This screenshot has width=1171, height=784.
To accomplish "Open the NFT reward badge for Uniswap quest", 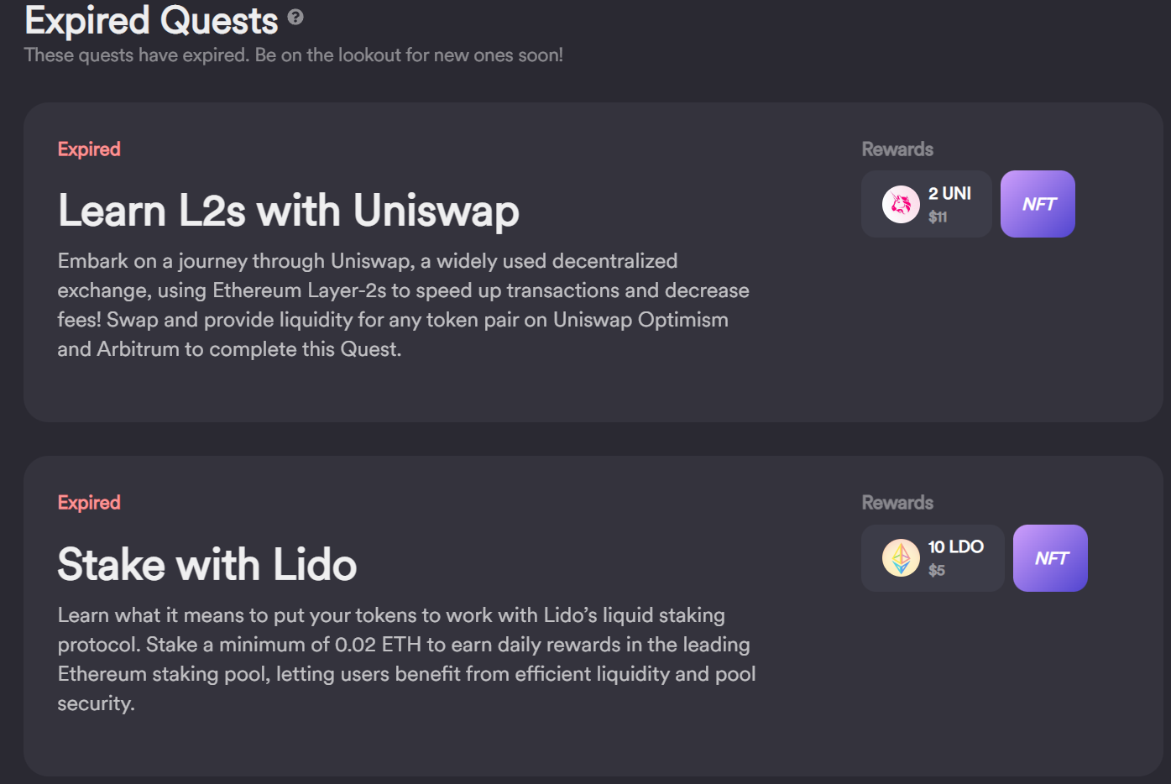I will 1038,204.
